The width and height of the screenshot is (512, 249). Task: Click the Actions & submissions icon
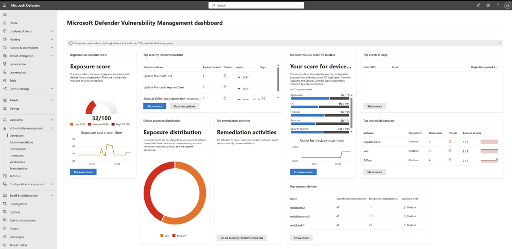coord(4,47)
